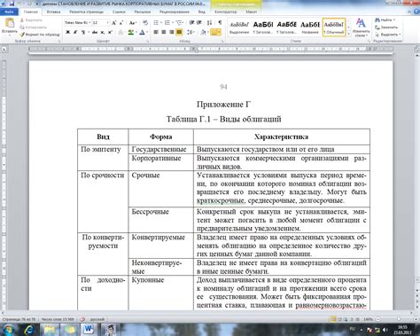420x336 pixels.
Task: Apply the Выделение (Emphasis) style
Action: coord(239,27)
